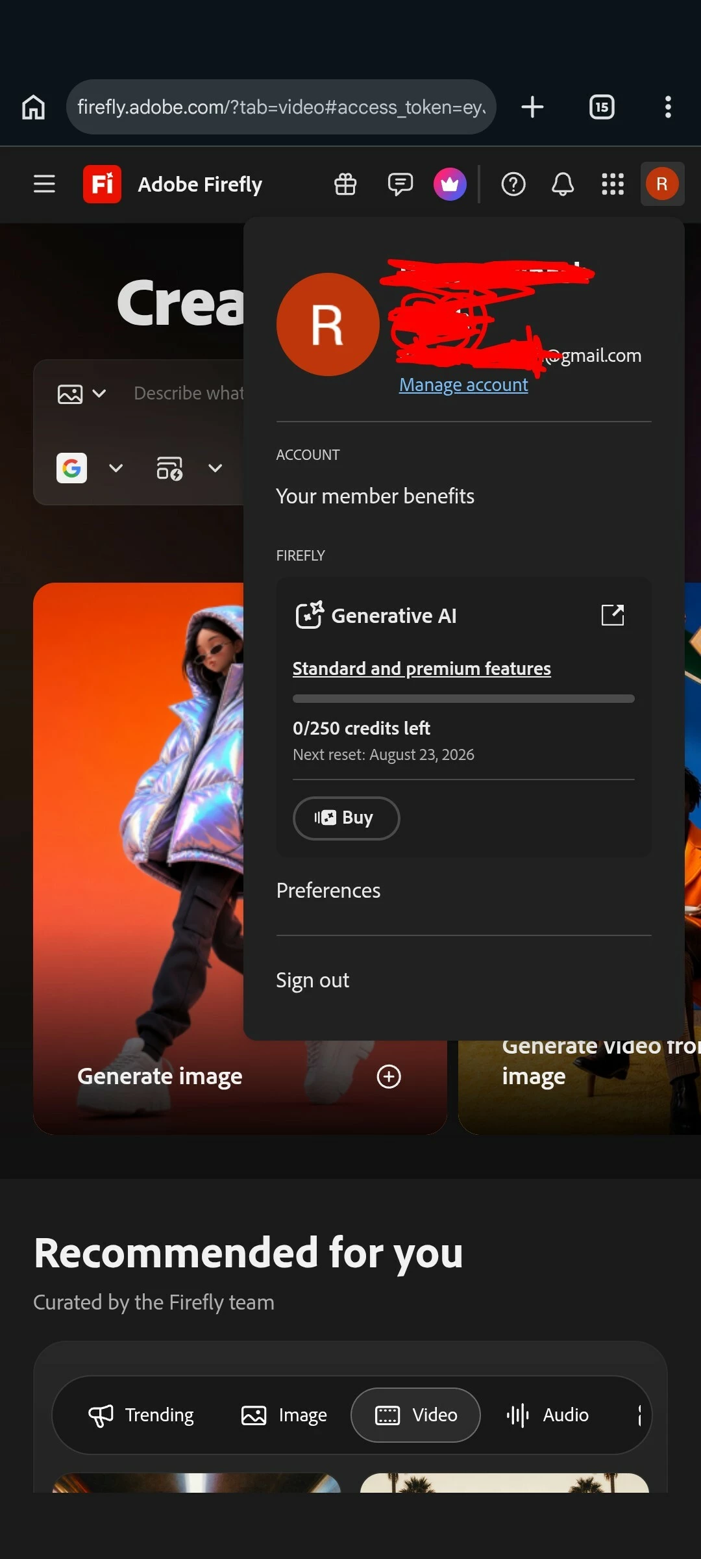Open the hamburger navigation menu

[x=44, y=184]
